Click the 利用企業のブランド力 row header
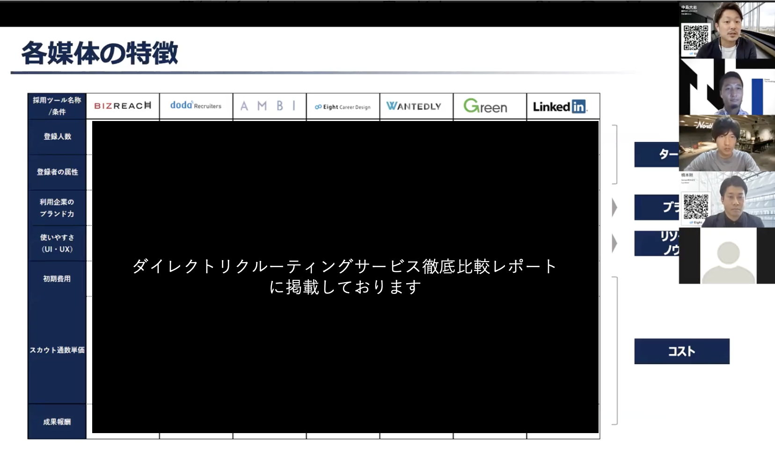Image resolution: width=775 pixels, height=456 pixels. coord(57,208)
